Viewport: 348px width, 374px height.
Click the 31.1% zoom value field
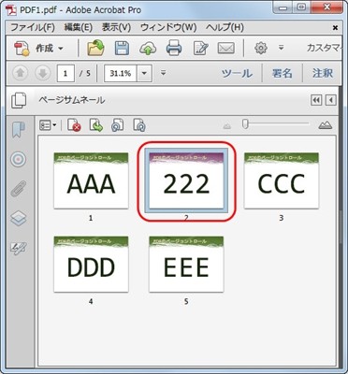tap(121, 74)
